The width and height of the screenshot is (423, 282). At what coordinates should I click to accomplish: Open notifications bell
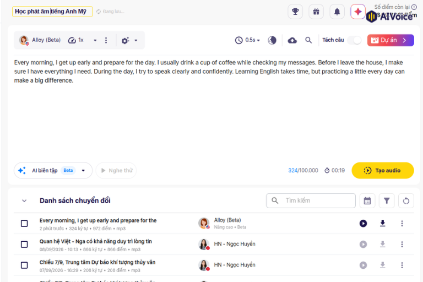[337, 12]
